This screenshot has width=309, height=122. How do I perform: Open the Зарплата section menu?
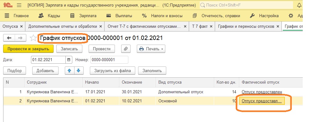pos(83,16)
